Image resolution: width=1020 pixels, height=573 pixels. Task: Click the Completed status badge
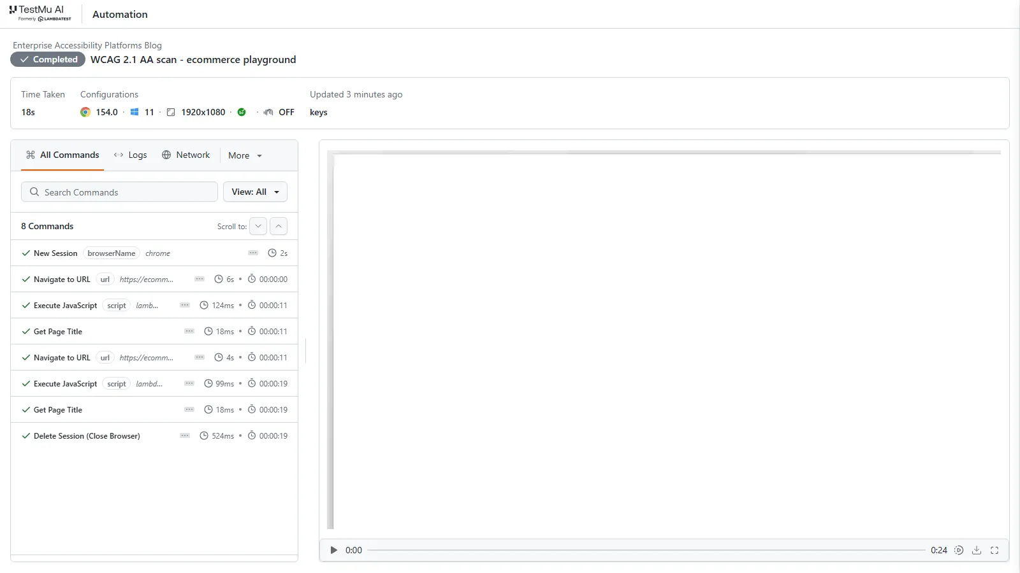click(x=48, y=59)
